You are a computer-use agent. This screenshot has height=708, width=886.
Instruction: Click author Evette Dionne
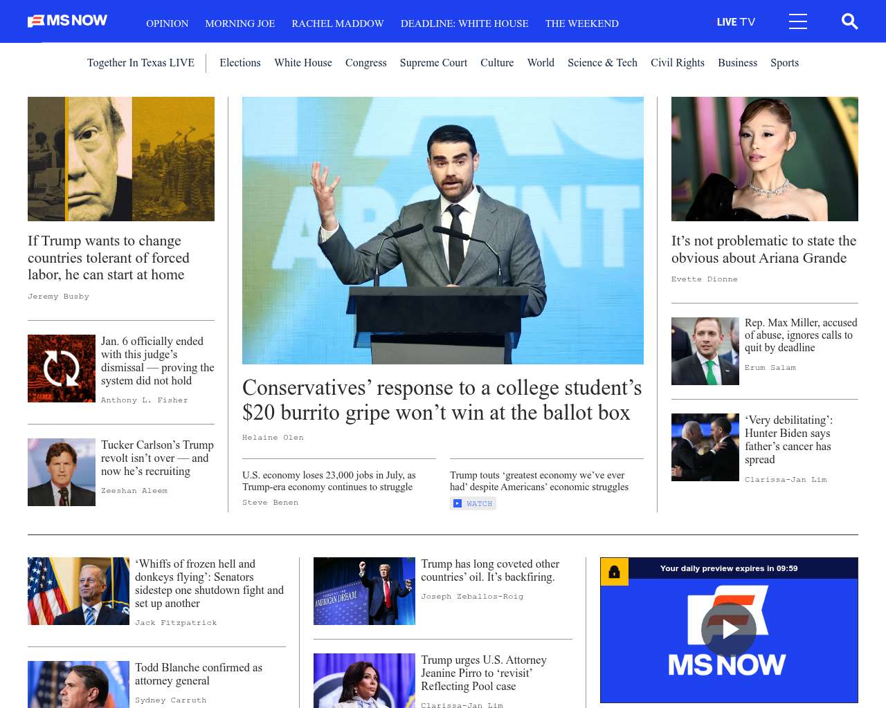coord(705,279)
